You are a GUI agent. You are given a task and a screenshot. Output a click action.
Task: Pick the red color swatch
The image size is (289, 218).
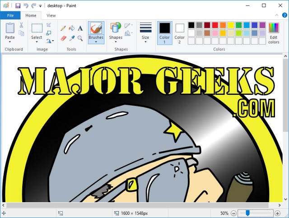[x=215, y=25]
